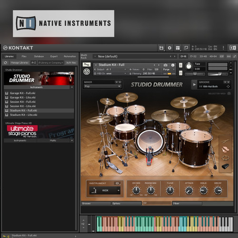Toggle the aux sends panel button
Viewport: 238px width, 238px height.
click(x=228, y=56)
